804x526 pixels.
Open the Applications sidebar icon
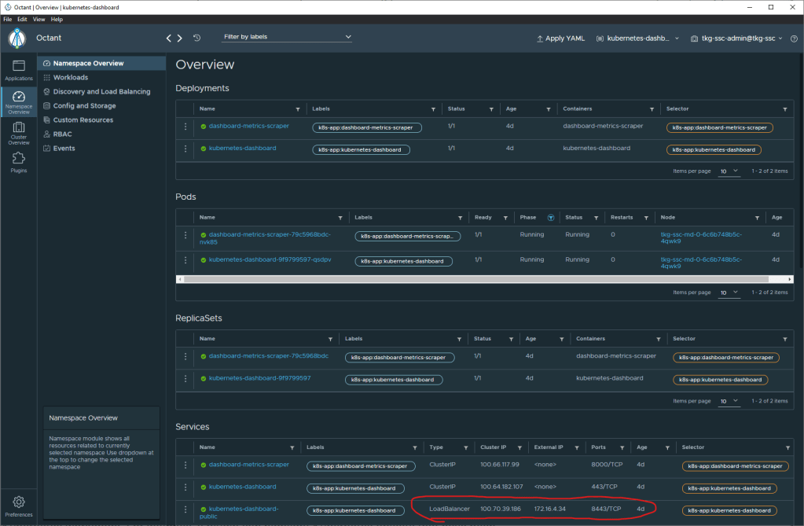[19, 69]
